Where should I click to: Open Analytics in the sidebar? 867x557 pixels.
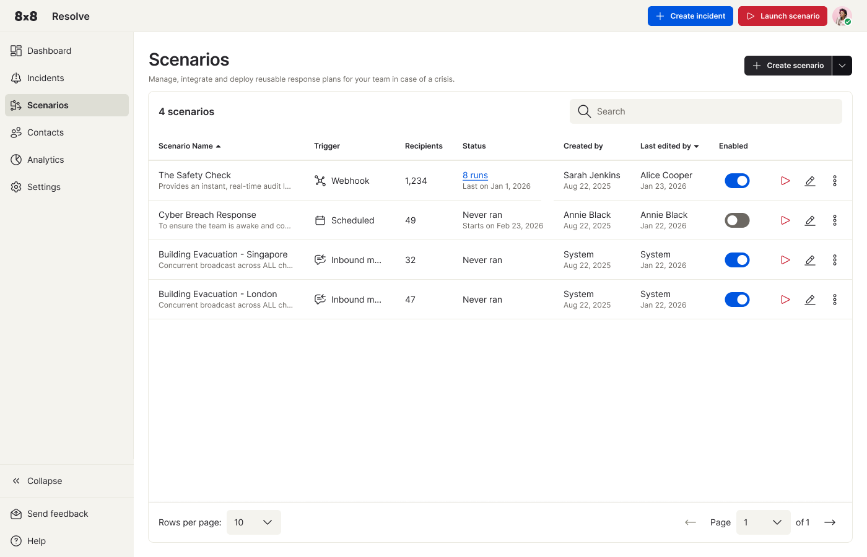(x=67, y=160)
